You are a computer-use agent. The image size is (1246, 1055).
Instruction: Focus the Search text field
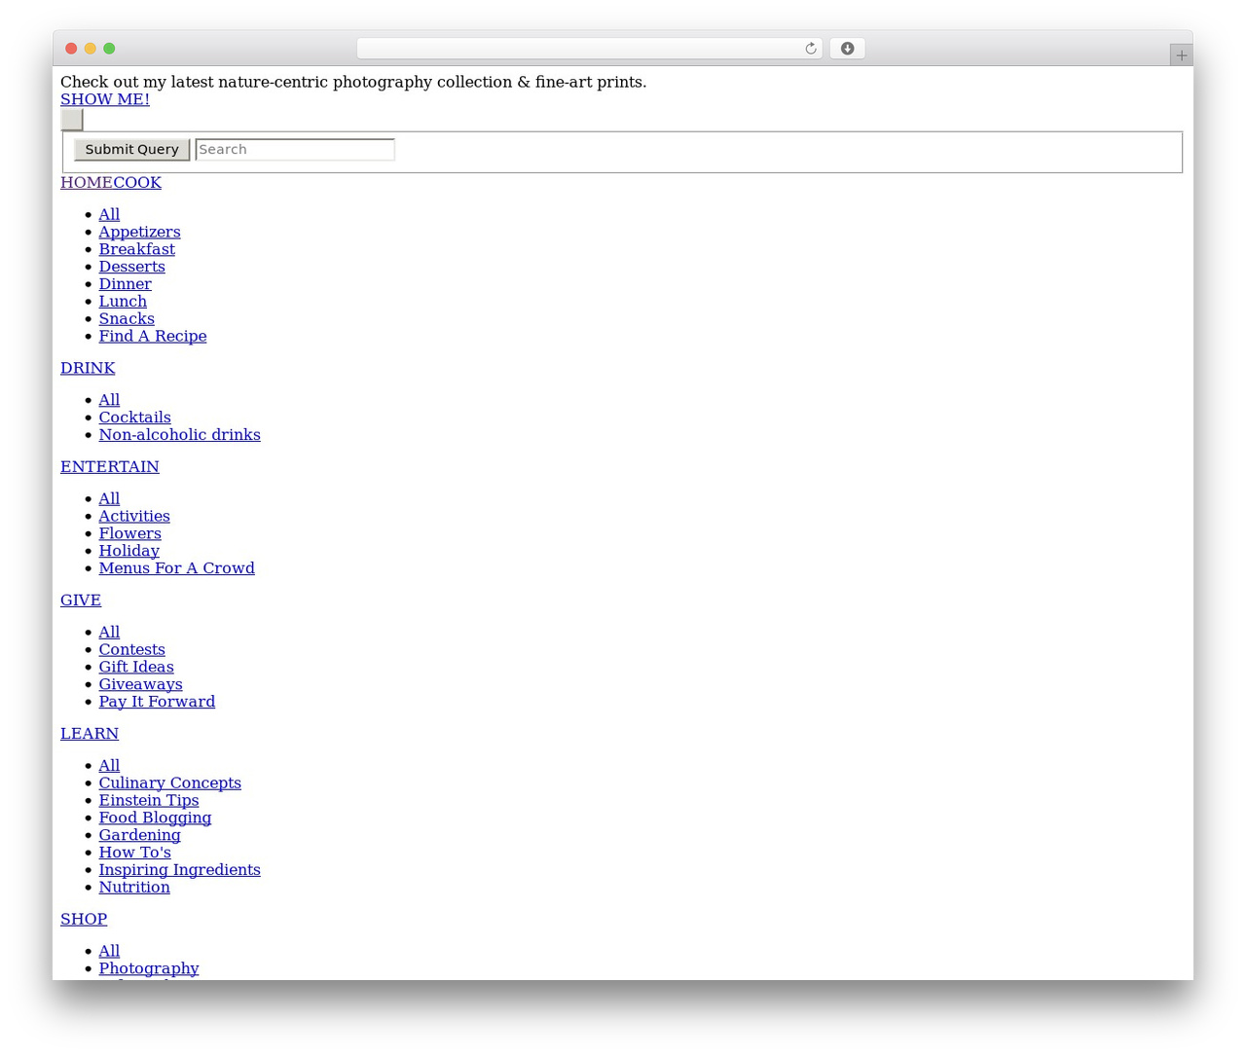point(295,149)
